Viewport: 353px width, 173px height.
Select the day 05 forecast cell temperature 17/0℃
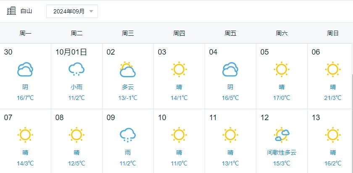[x=282, y=98]
